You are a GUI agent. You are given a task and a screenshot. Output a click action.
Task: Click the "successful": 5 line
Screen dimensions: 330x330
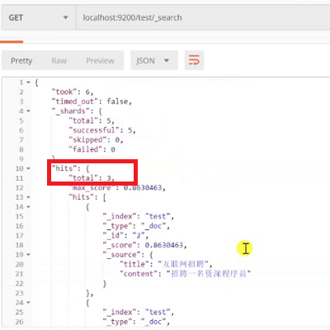[102, 130]
